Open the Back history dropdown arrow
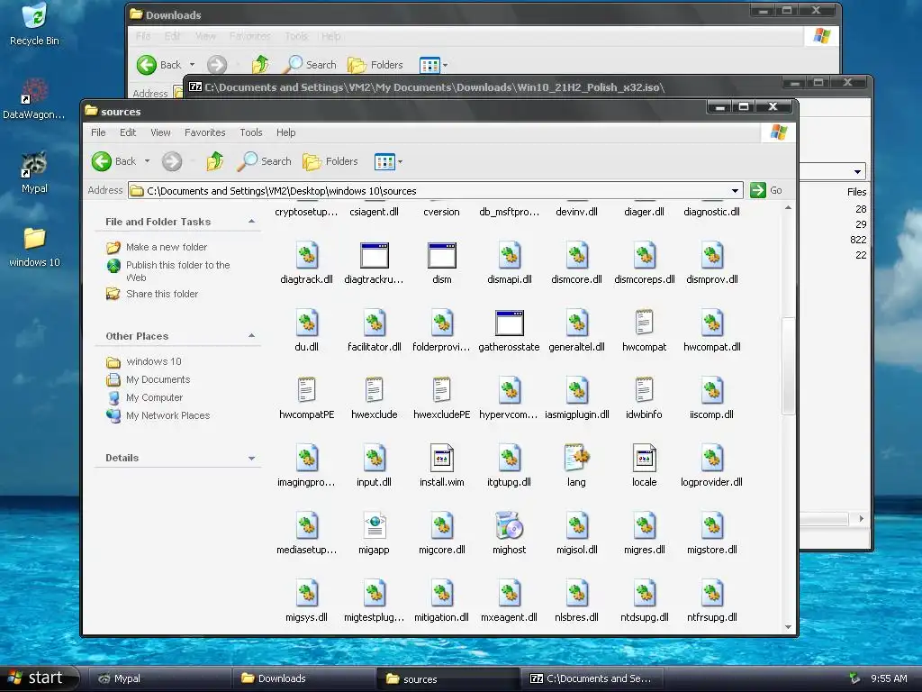The width and height of the screenshot is (922, 692). [147, 161]
